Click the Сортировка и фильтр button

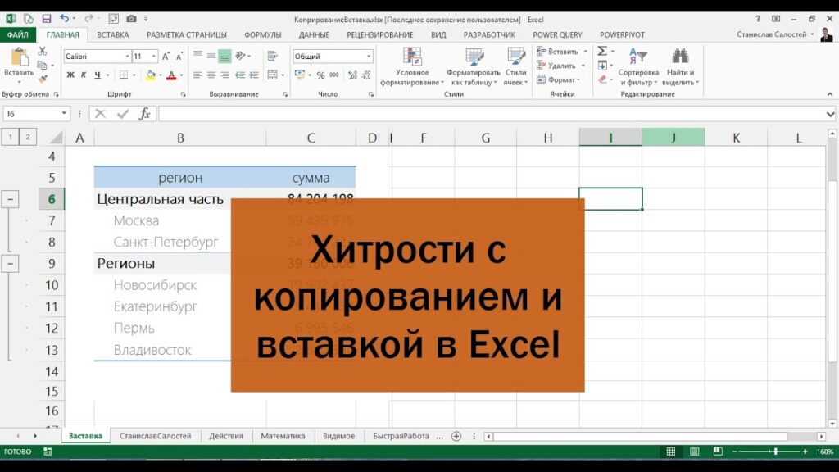pyautogui.click(x=638, y=67)
